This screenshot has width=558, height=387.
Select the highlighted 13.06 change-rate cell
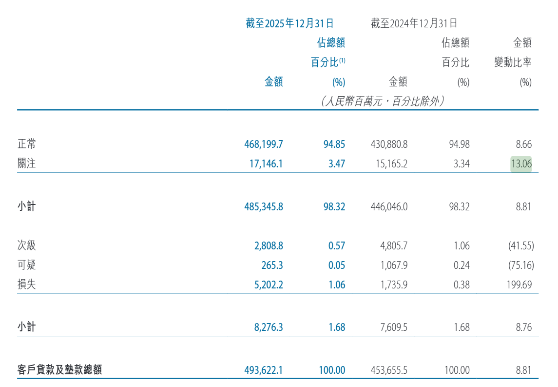[x=521, y=163]
